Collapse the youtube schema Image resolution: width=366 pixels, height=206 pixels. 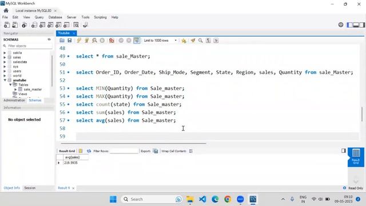coord(5,80)
